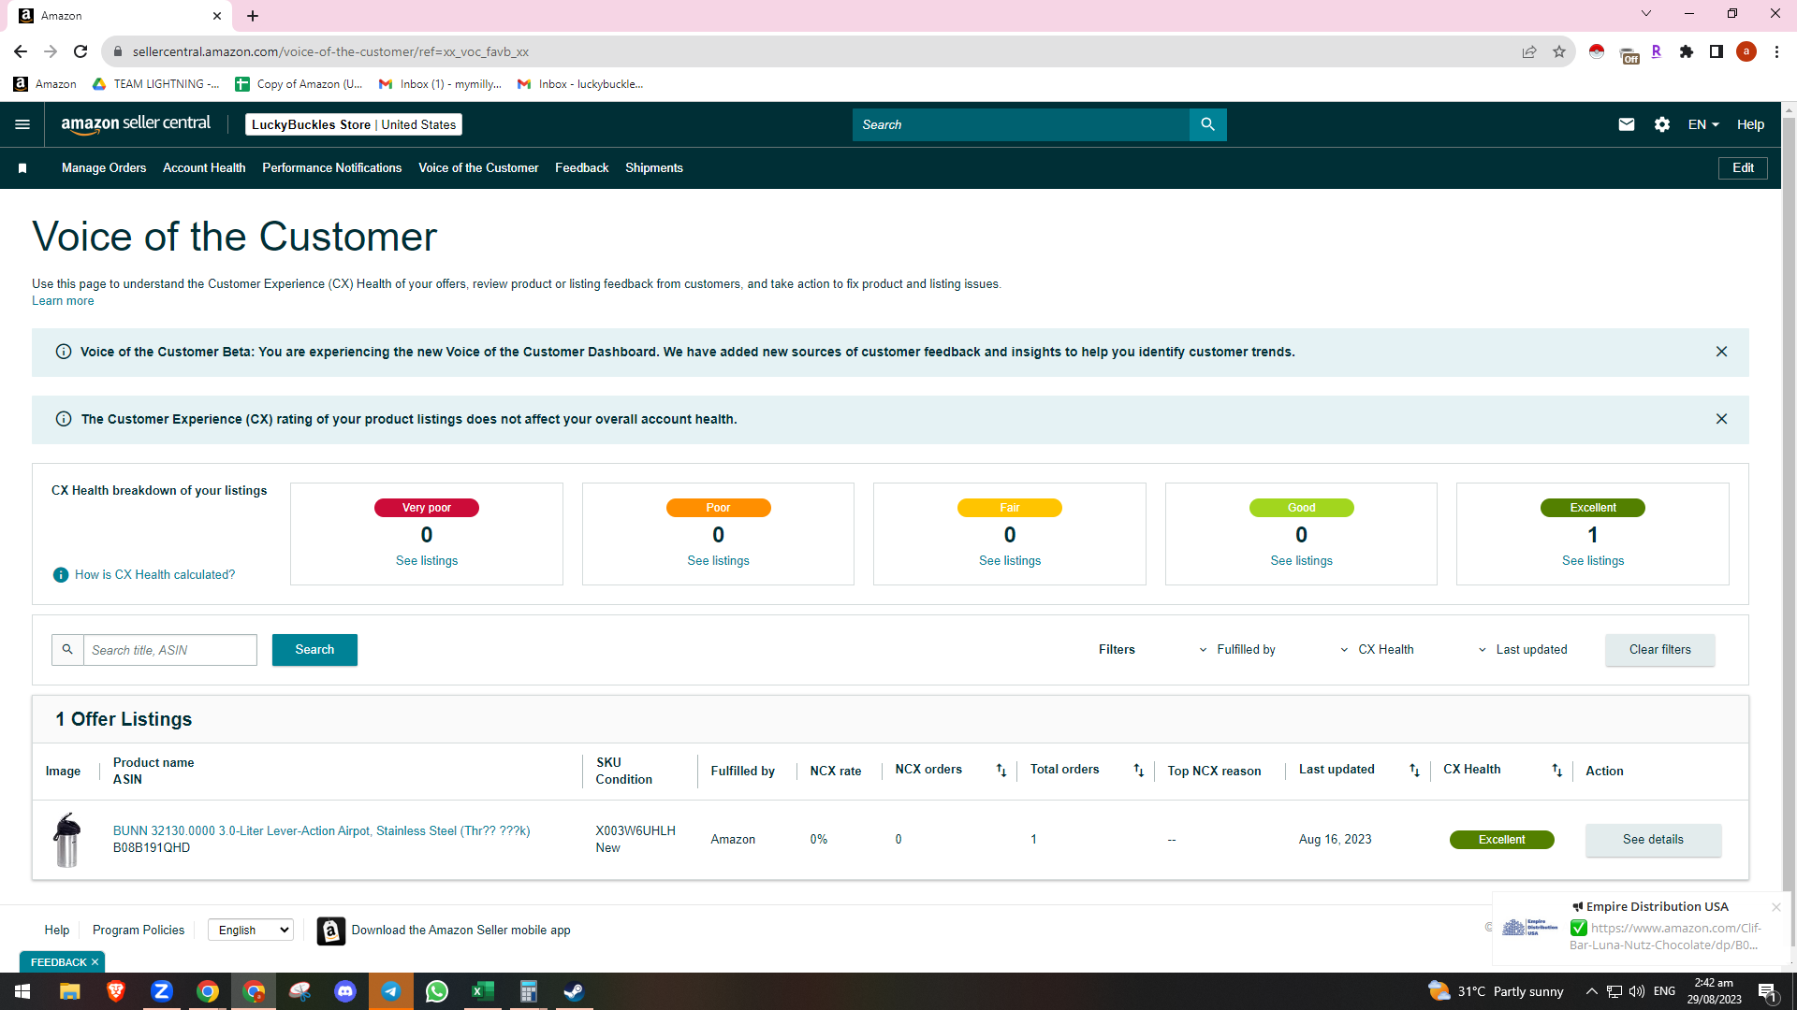The width and height of the screenshot is (1797, 1010).
Task: Click the header Search input field
Action: coord(1021,124)
